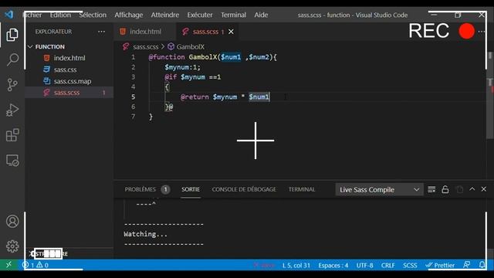Clear the output panel with the list icon
This screenshot has width=494, height=278.
click(431, 189)
